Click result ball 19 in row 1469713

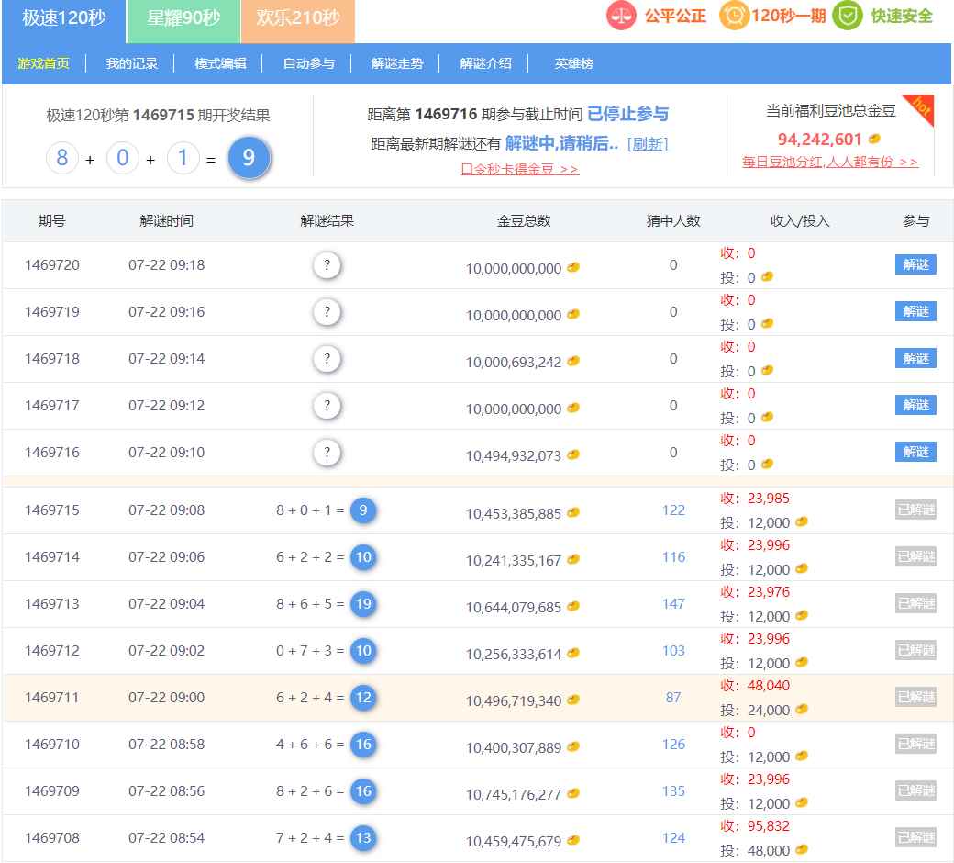coord(363,604)
